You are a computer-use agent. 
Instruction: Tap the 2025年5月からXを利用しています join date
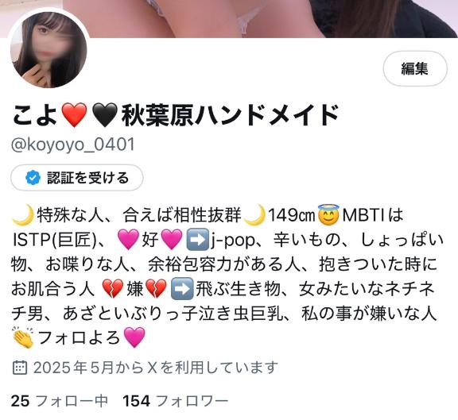(x=155, y=368)
